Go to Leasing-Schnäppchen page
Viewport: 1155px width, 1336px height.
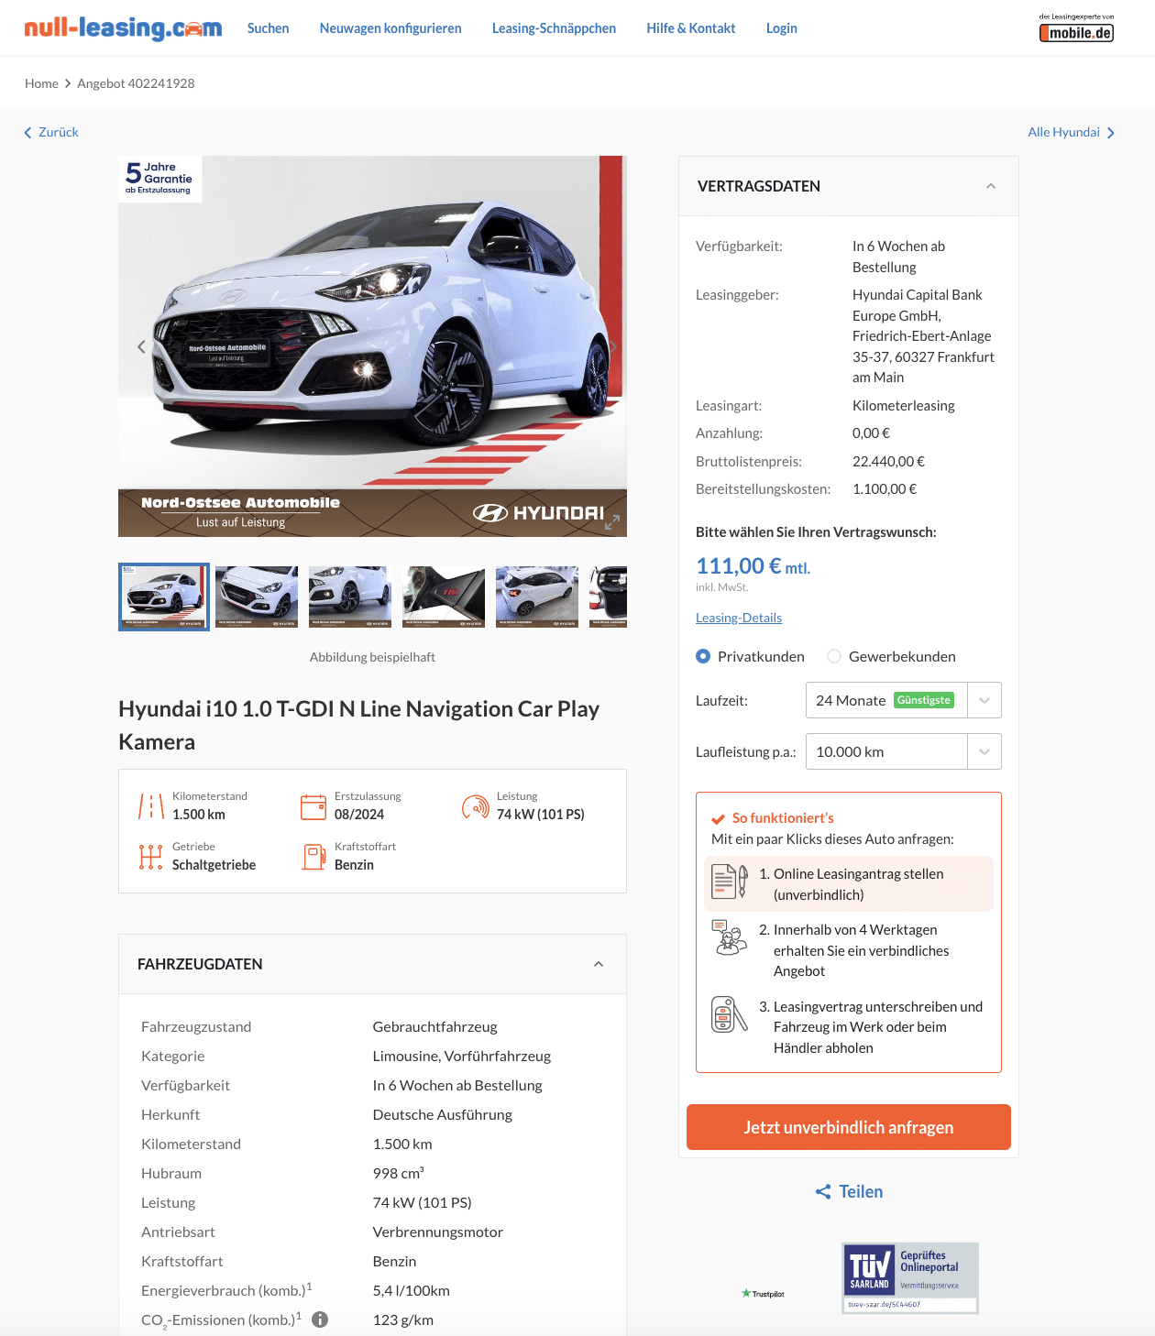[554, 28]
